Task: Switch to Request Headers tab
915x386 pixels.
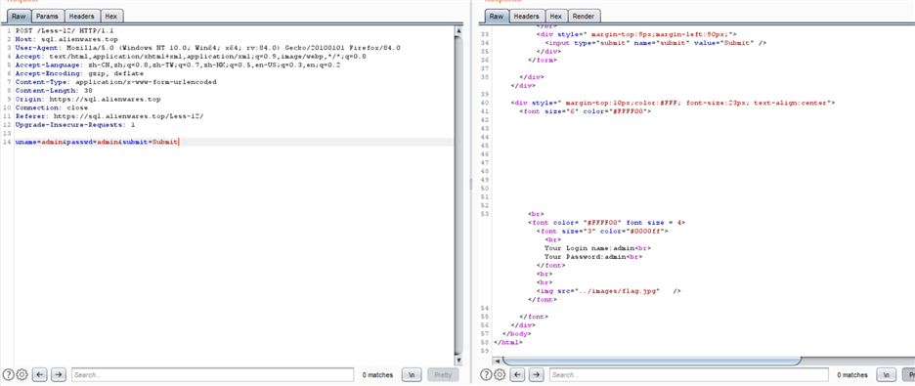Action: tap(82, 17)
